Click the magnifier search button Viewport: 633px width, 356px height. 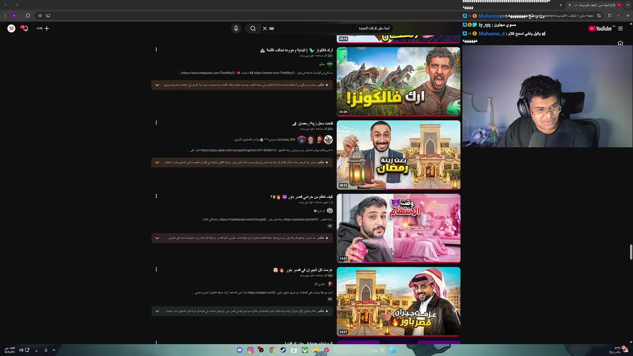[x=253, y=28]
